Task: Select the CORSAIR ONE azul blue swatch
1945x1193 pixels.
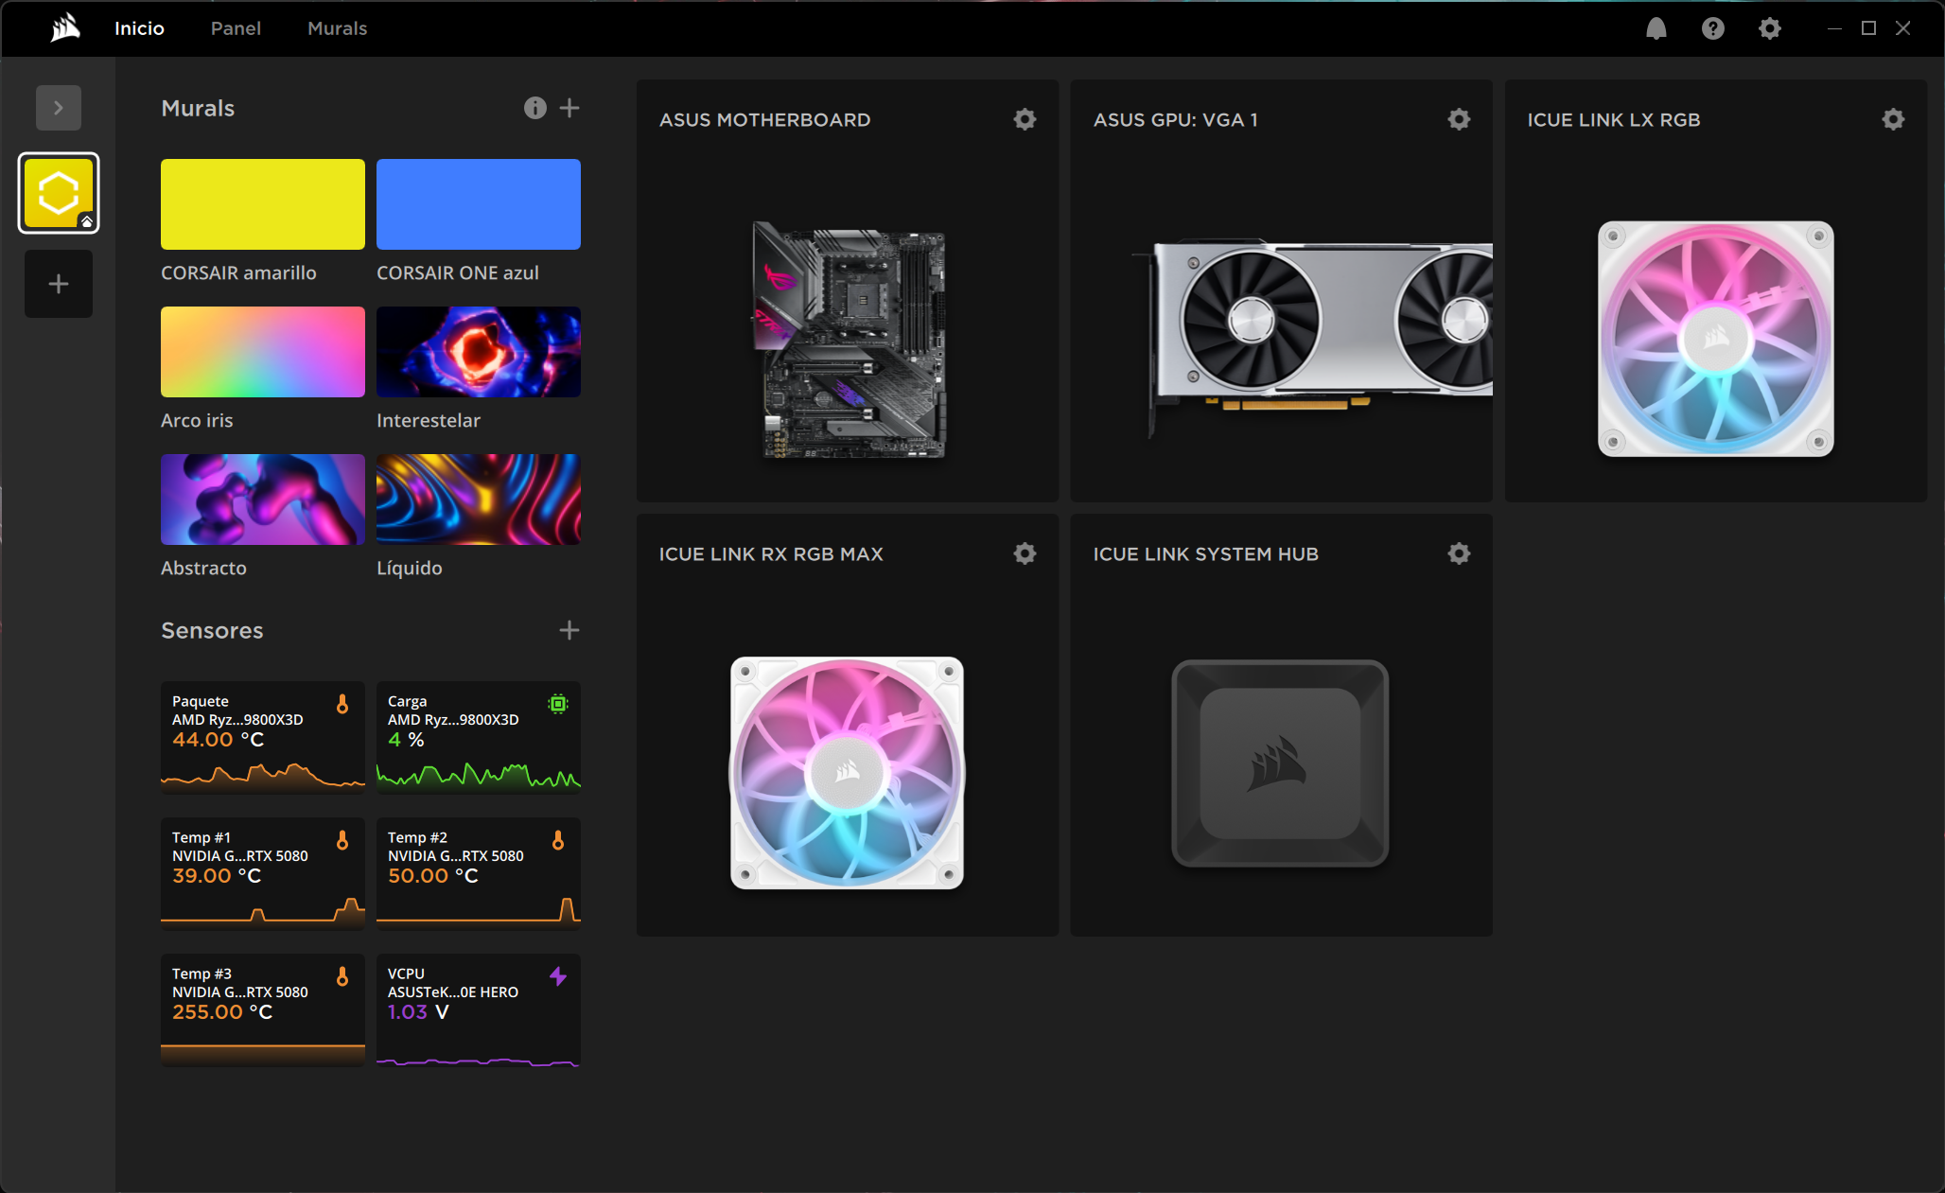Action: (479, 204)
